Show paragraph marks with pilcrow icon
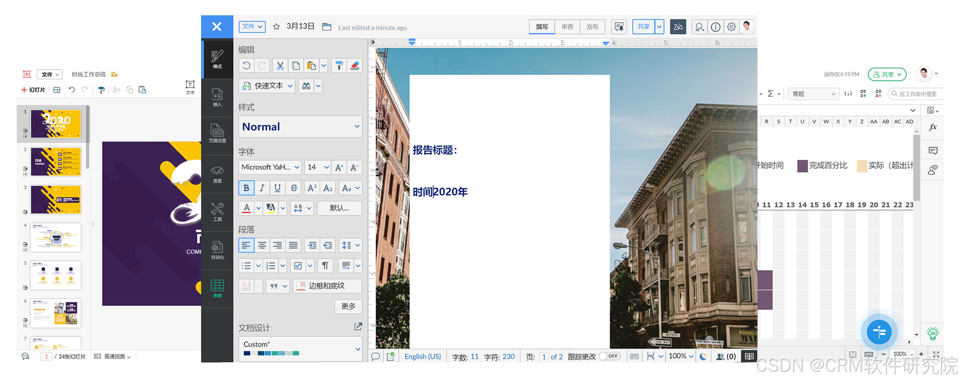 pyautogui.click(x=325, y=265)
